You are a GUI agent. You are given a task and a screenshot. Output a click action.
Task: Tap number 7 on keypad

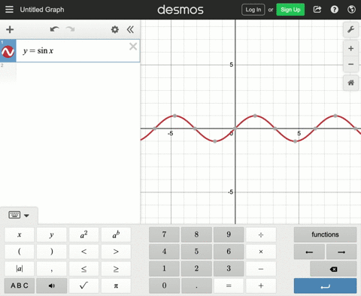[164, 234]
